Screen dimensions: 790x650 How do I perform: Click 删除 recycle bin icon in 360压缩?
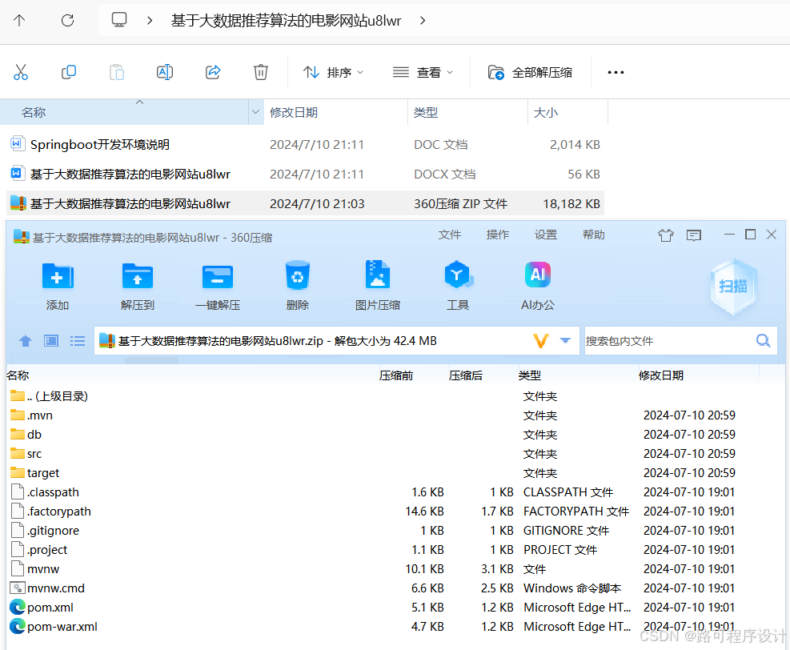pyautogui.click(x=297, y=275)
